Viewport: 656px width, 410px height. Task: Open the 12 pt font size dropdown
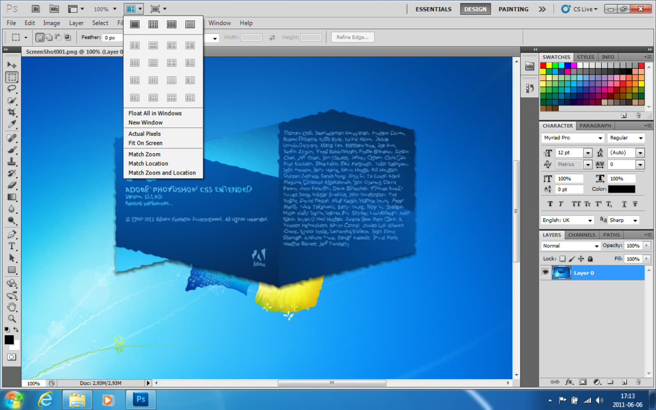pos(588,153)
